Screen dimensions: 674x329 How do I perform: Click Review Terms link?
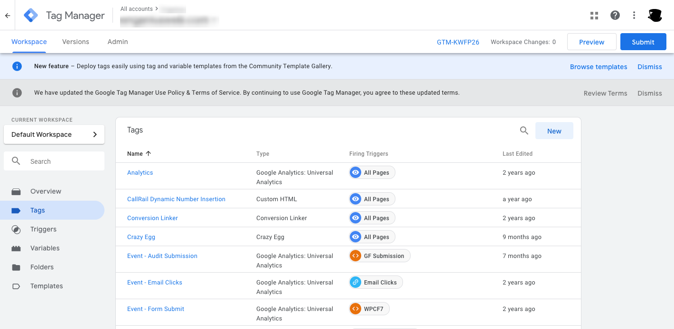(x=605, y=93)
